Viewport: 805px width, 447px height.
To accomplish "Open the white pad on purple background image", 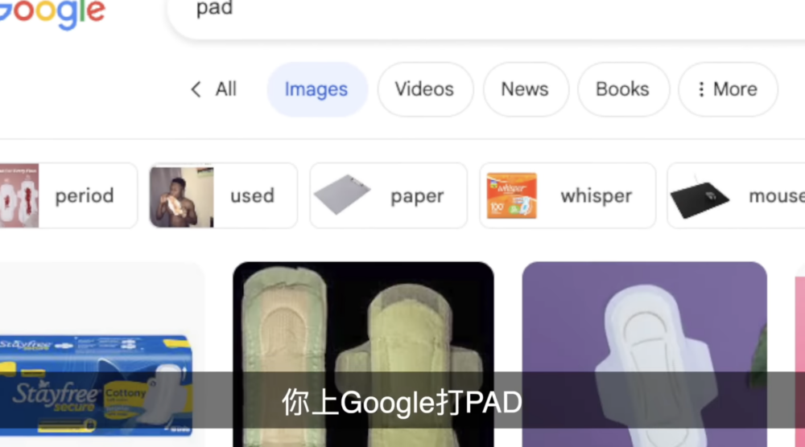I will 644,338.
